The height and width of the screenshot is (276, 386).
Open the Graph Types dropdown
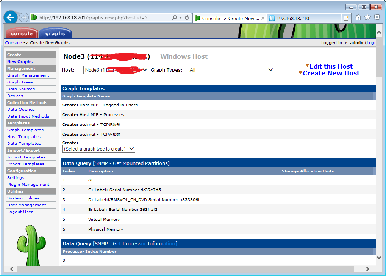[x=231, y=70]
